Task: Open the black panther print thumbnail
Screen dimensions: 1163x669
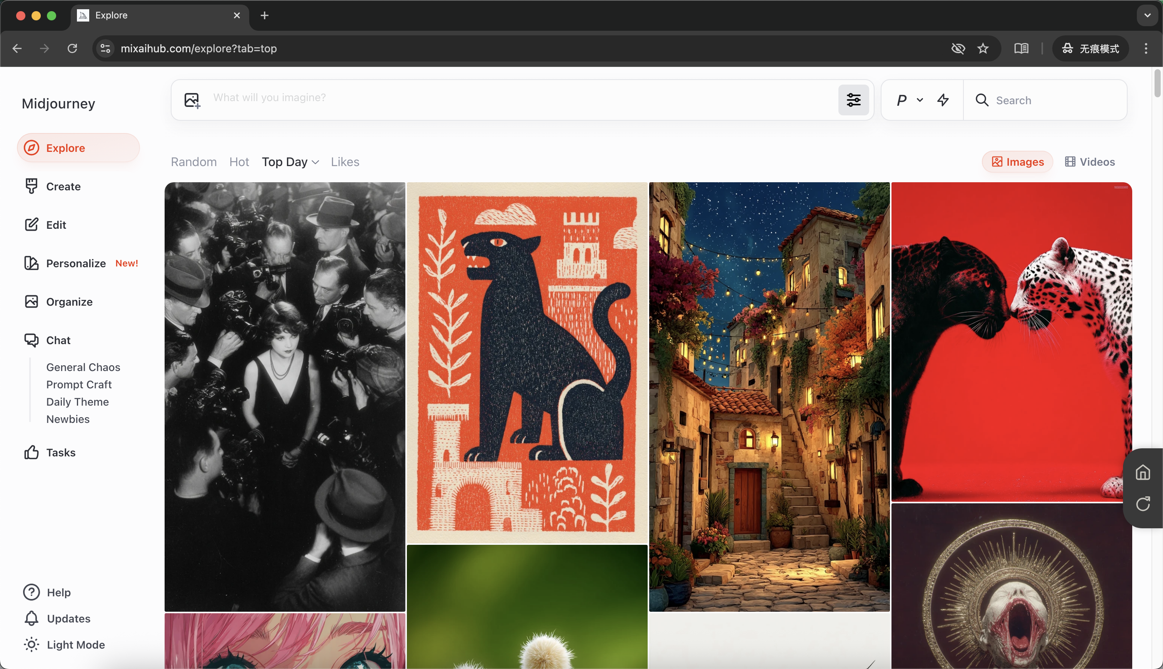Action: pyautogui.click(x=527, y=362)
